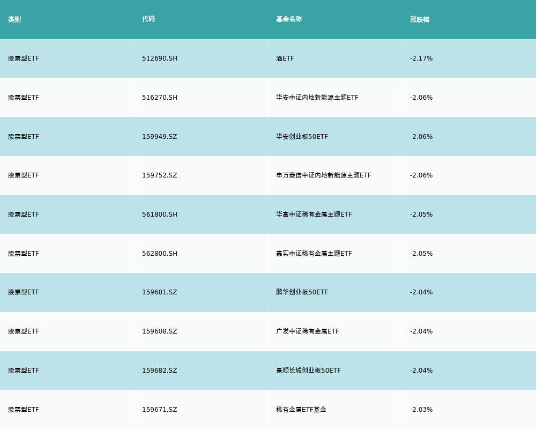The image size is (536, 429).
Task: Select code 159608.SZ
Action: 160,331
